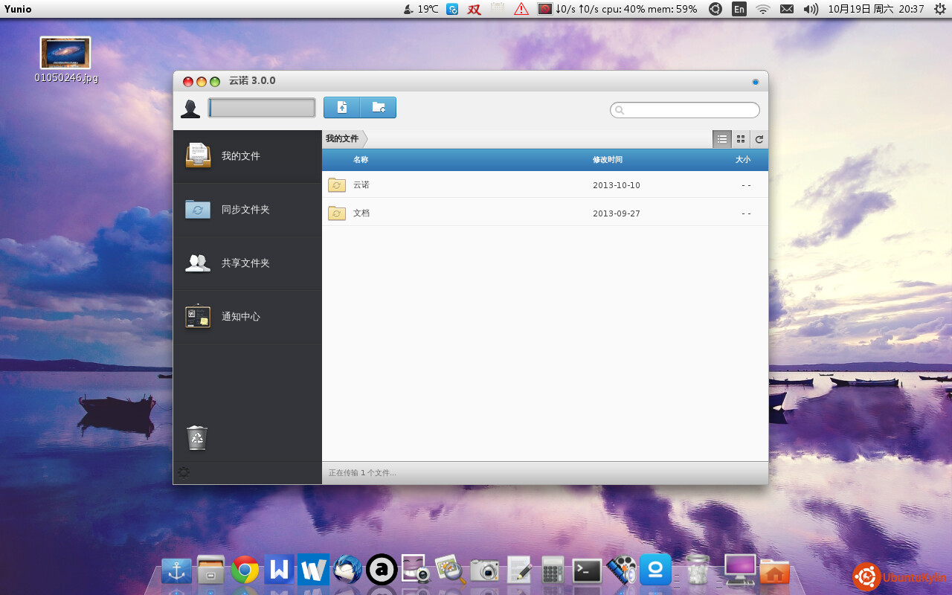Sort files by 名称 column
This screenshot has width=952, height=595.
(x=361, y=160)
